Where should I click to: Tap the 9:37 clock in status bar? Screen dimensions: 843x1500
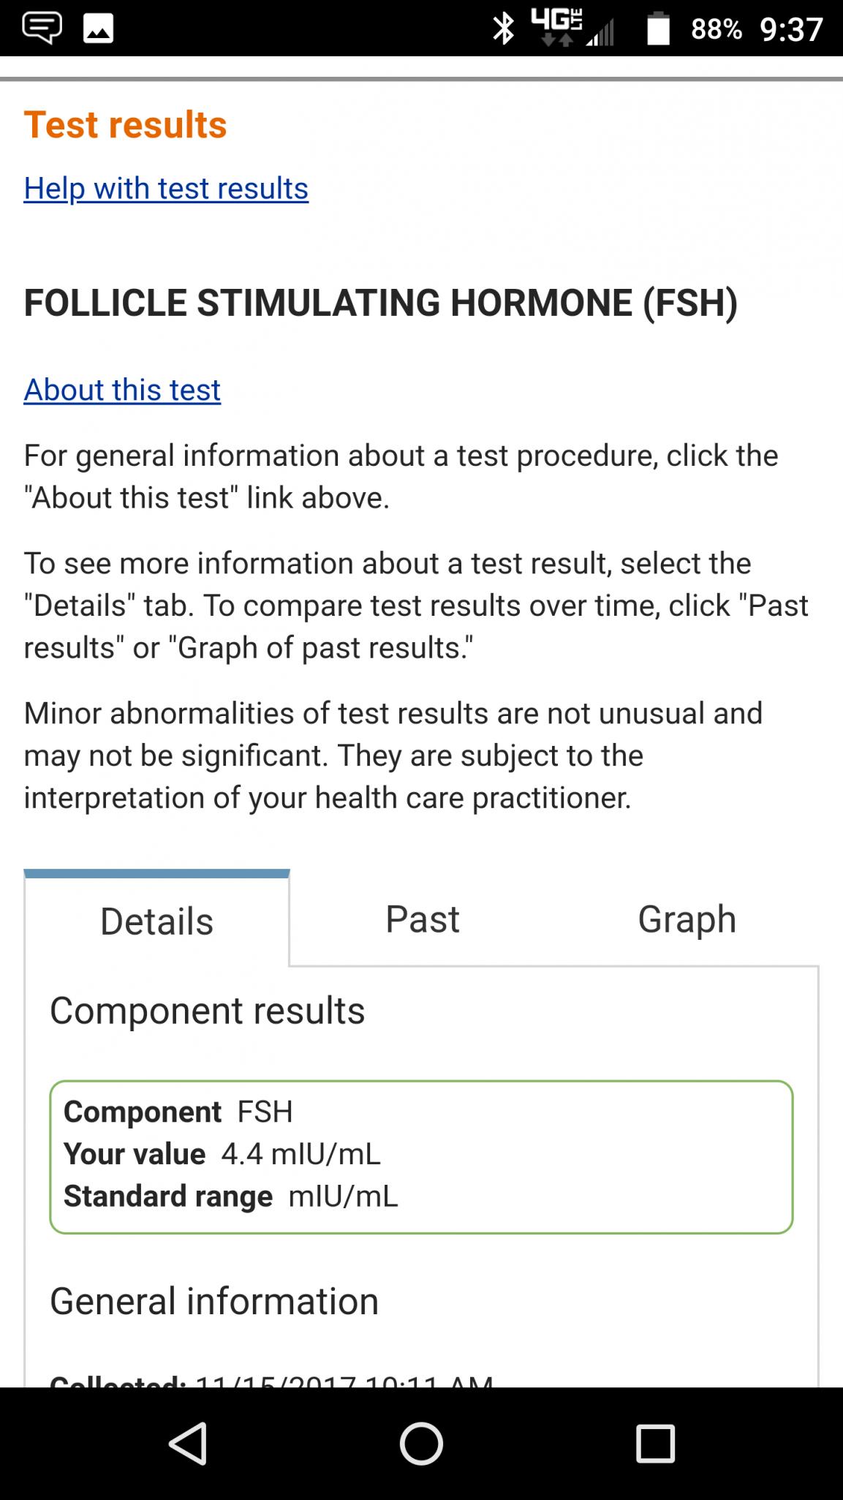pos(792,29)
